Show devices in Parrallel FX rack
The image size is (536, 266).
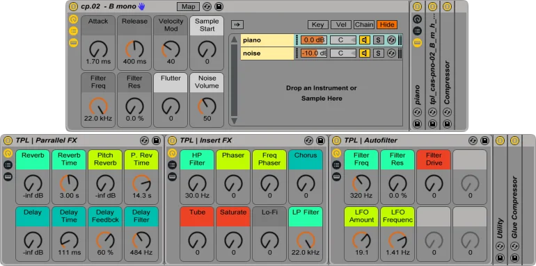(8, 176)
